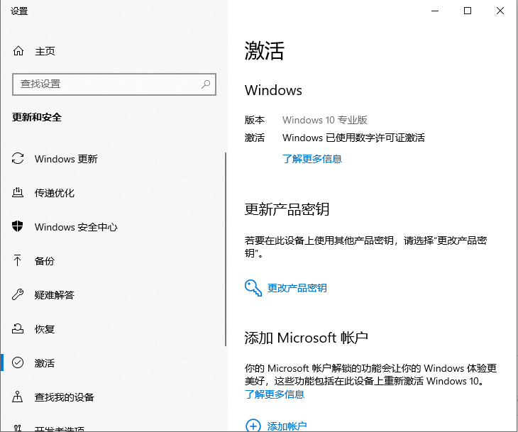Image resolution: width=518 pixels, height=432 pixels.
Task: Click the search magnifier icon in search box
Action: [206, 84]
